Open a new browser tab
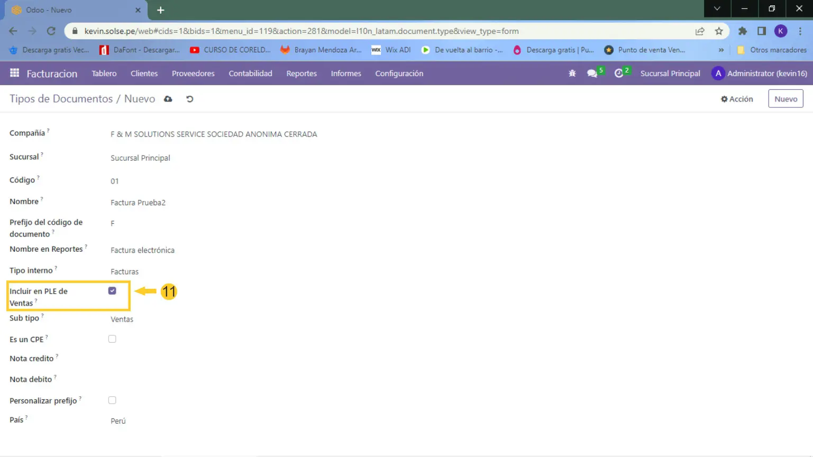This screenshot has height=457, width=813. [x=161, y=10]
